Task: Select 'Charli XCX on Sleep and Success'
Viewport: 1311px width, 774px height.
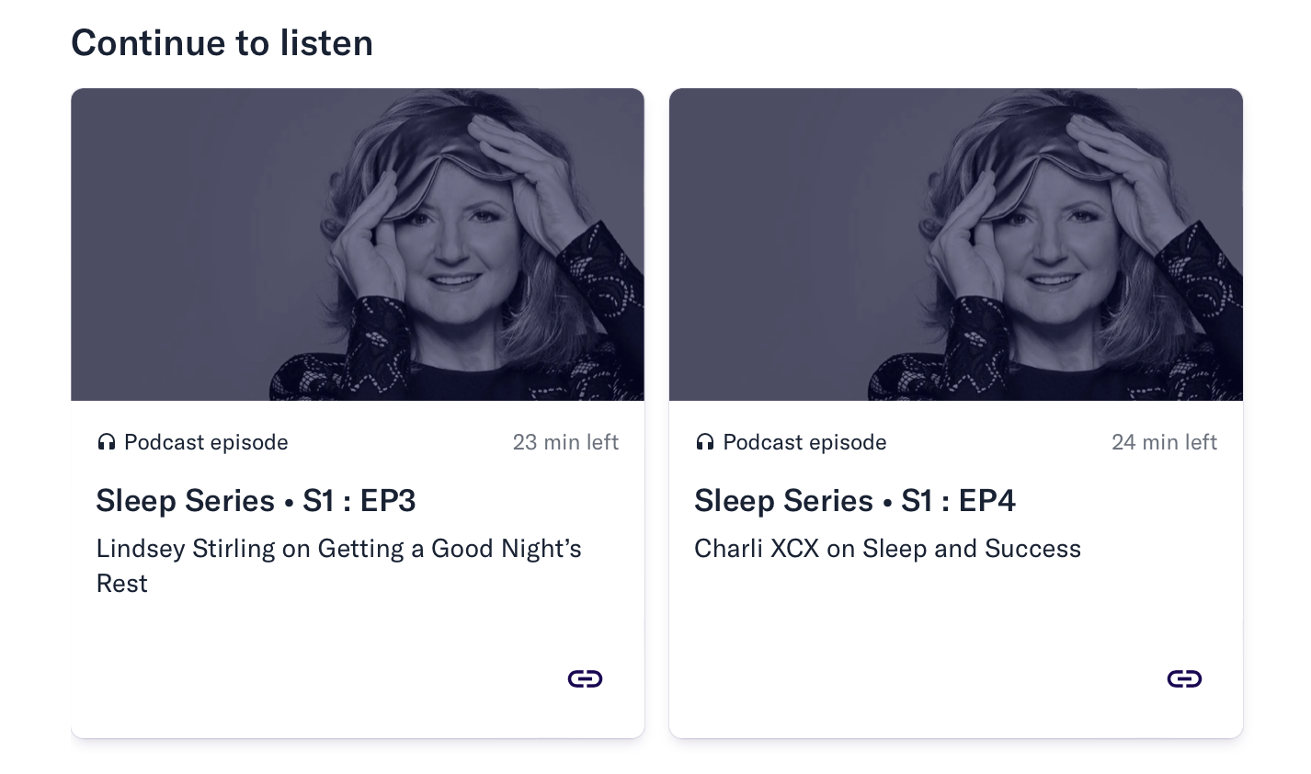Action: tap(887, 549)
